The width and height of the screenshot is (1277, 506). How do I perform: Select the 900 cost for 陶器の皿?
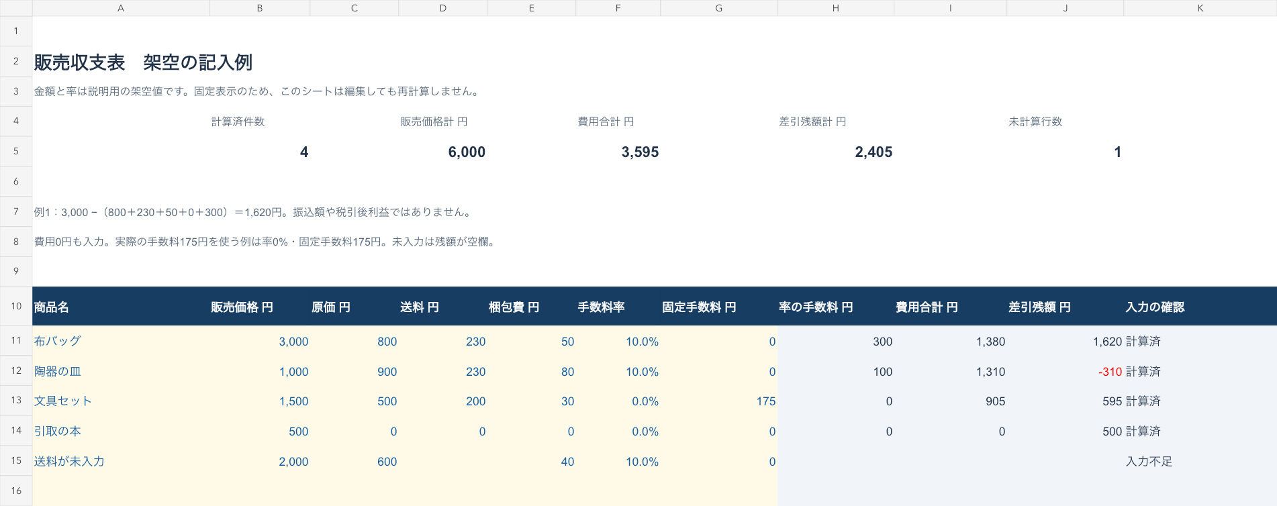pyautogui.click(x=387, y=372)
